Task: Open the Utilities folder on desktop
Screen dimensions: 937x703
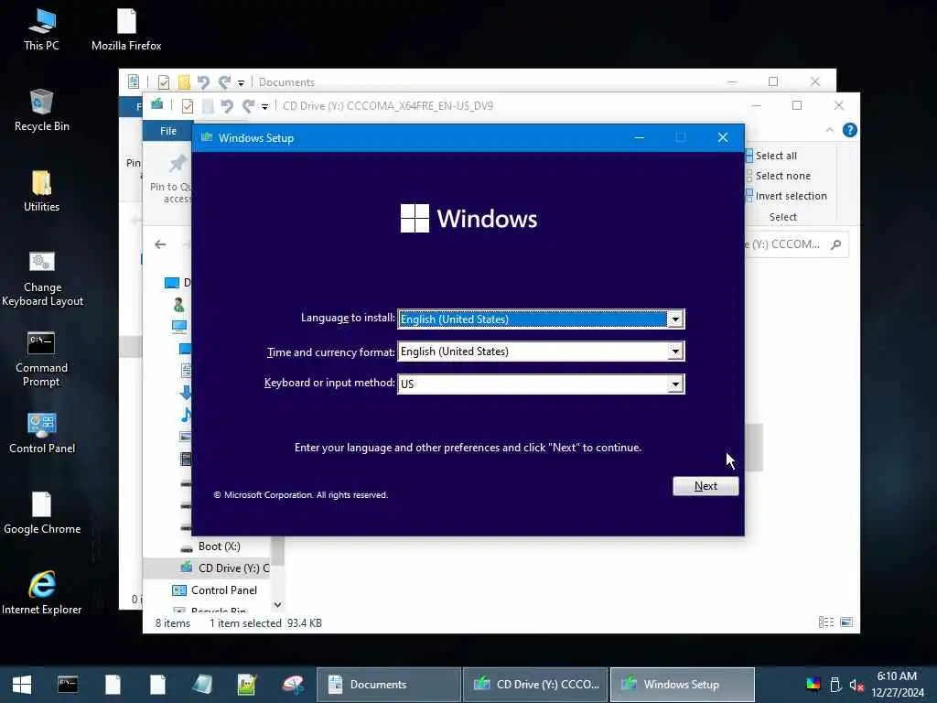Action: 41,191
